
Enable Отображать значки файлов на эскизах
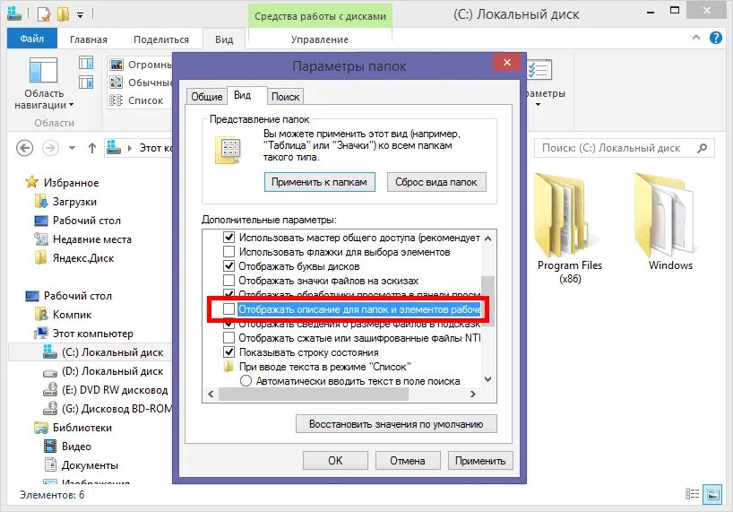(x=229, y=281)
